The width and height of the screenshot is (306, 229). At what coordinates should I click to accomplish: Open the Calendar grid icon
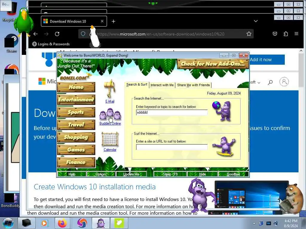coord(110,139)
